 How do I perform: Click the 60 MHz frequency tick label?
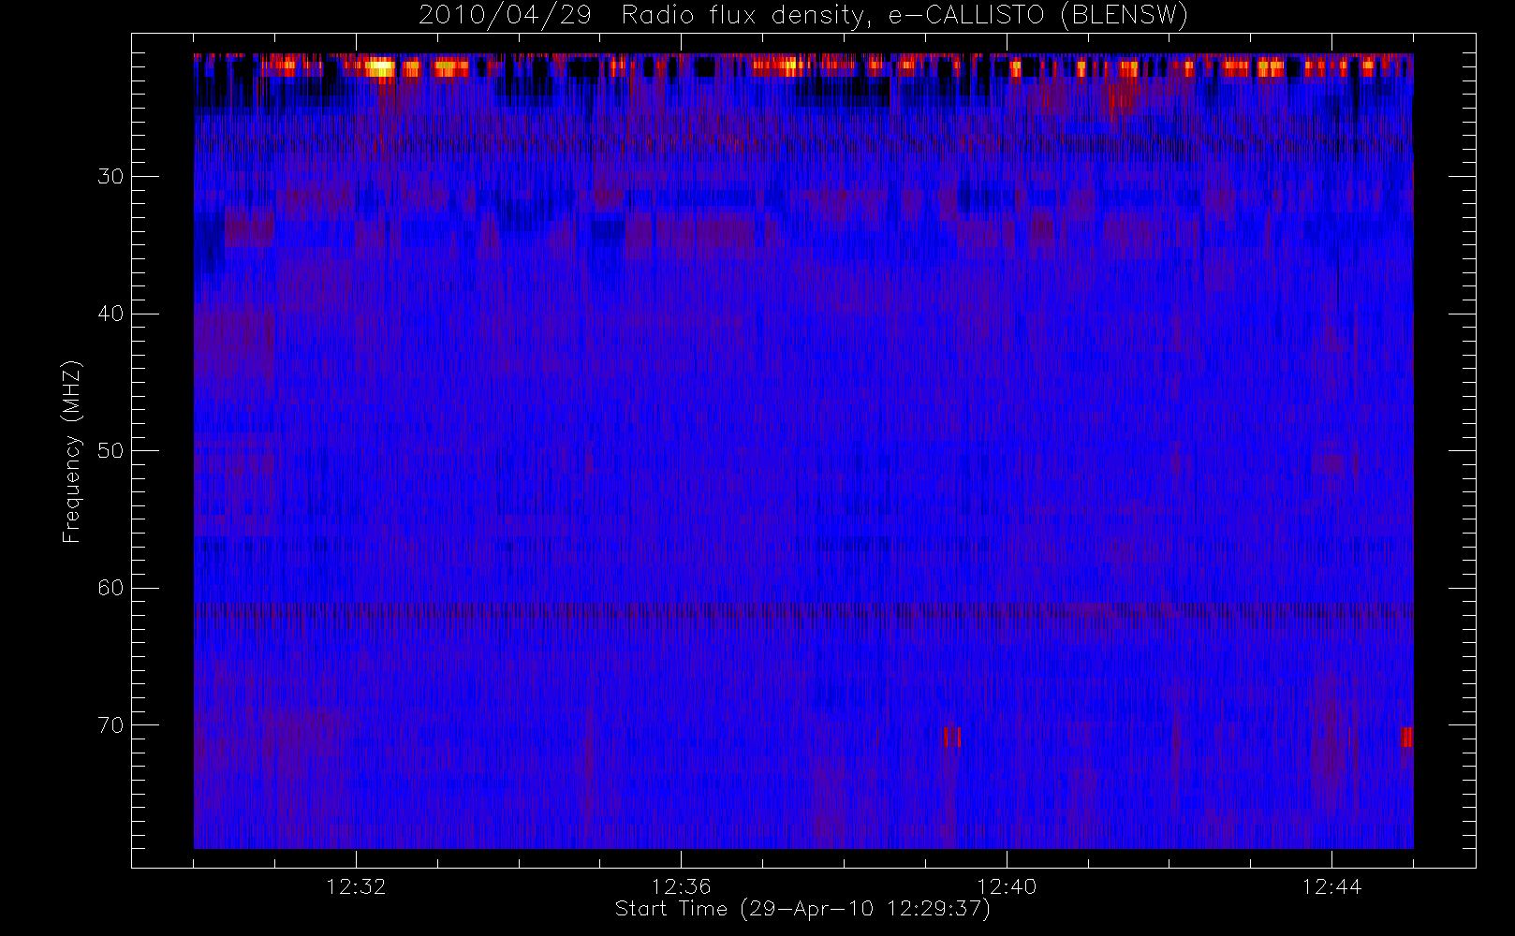110,588
